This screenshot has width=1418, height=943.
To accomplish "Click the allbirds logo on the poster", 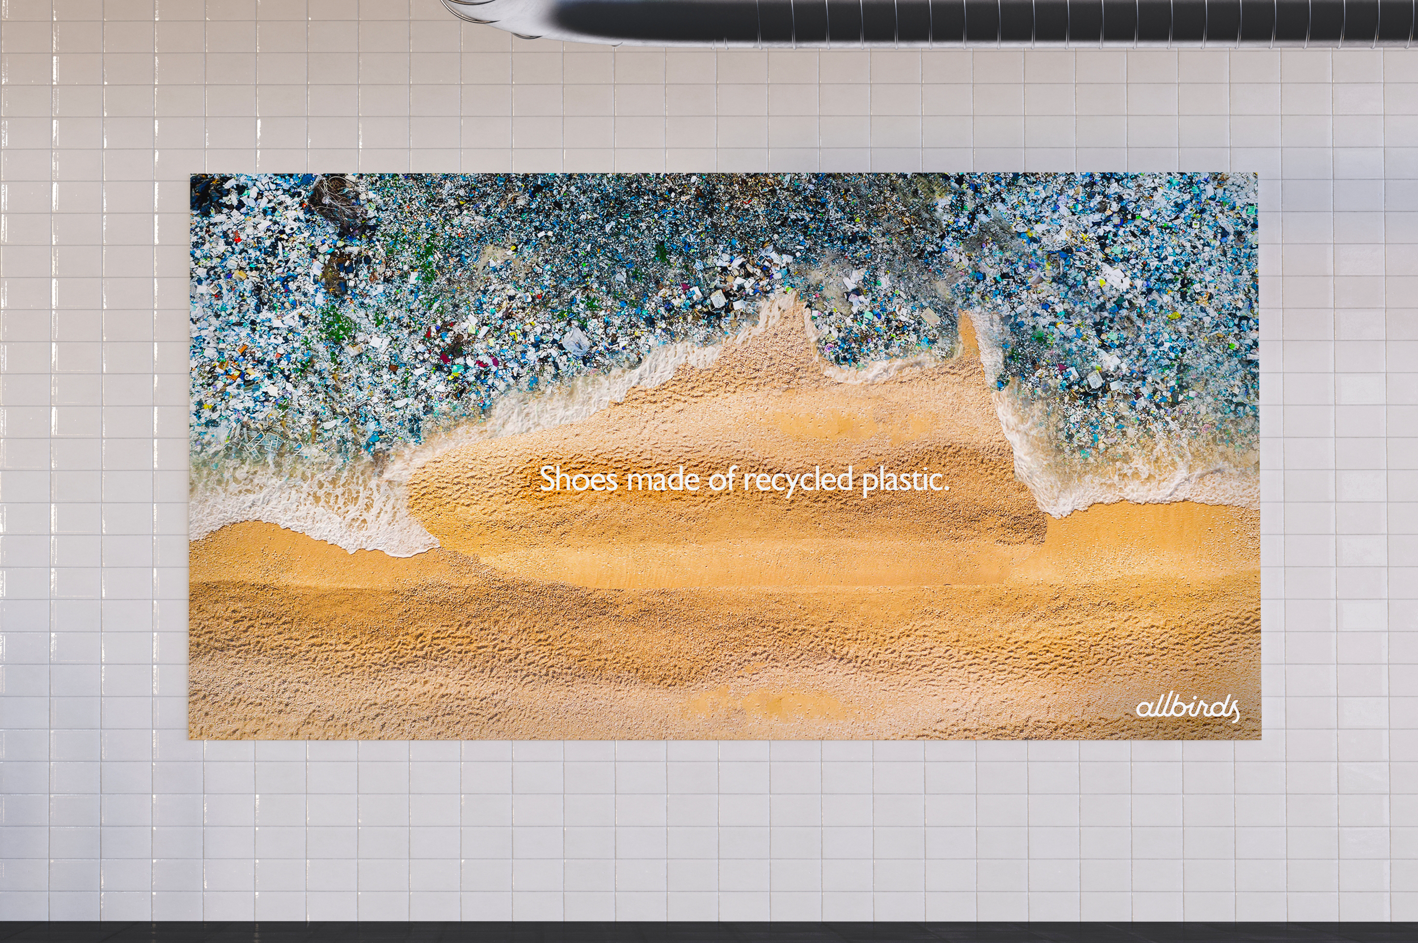I will pos(1187,708).
